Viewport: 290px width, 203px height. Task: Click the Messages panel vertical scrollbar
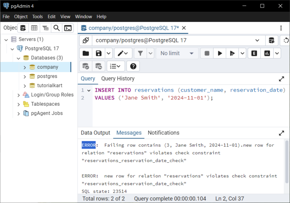click(286, 162)
